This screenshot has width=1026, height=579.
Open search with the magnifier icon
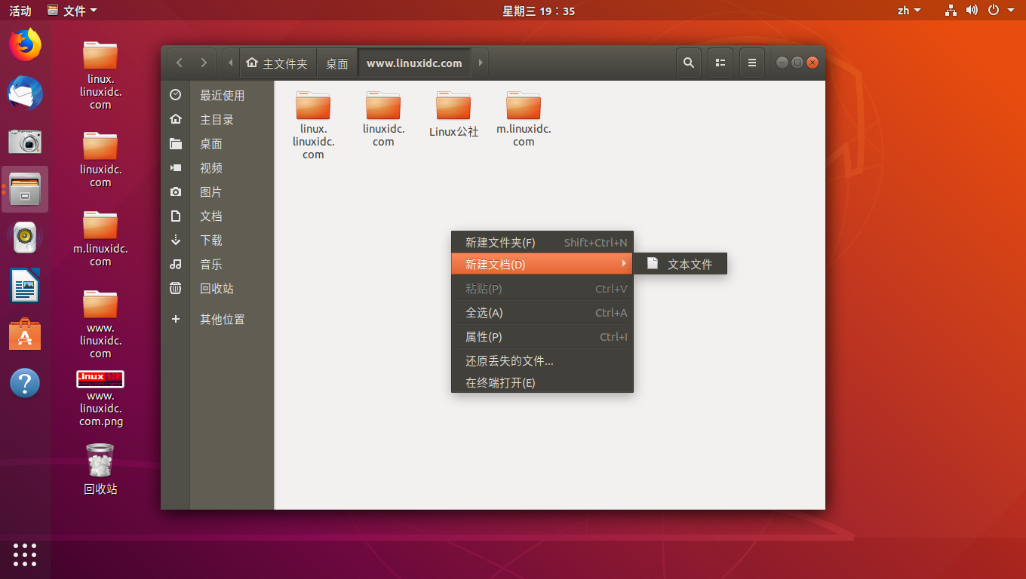[689, 63]
